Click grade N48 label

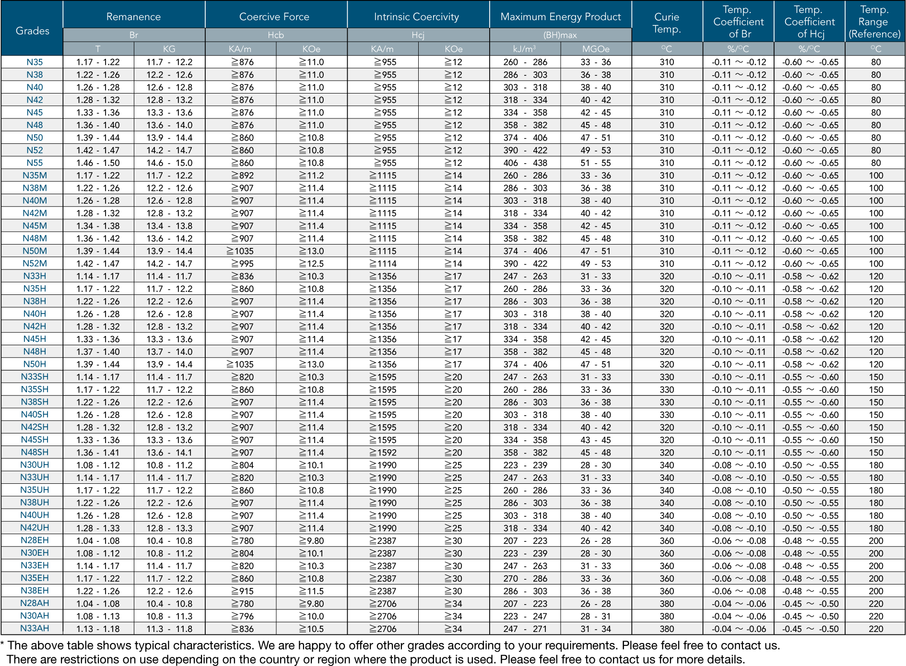coord(35,125)
